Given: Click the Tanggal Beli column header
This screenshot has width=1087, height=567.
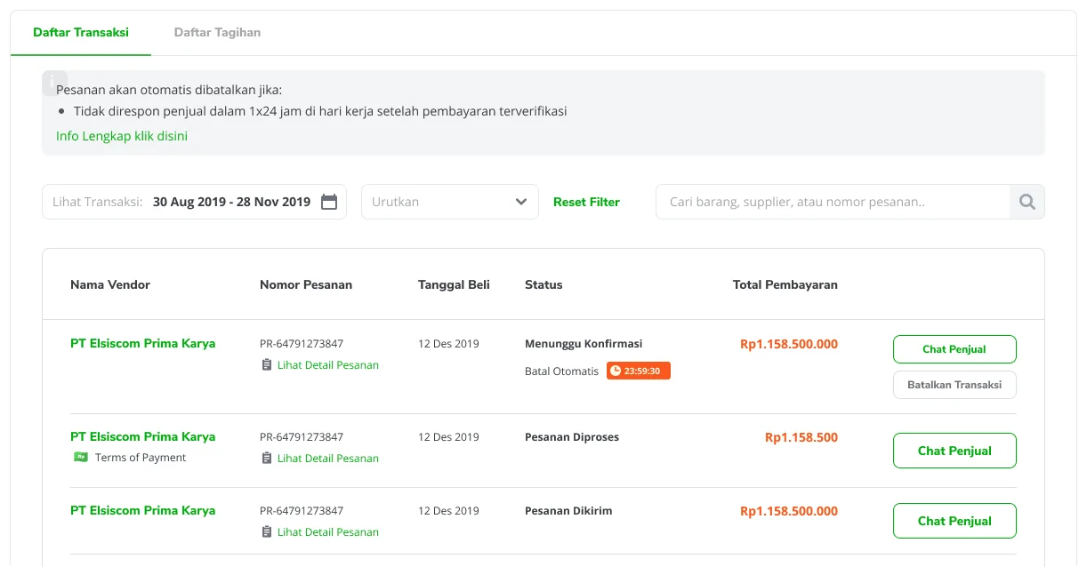Looking at the screenshot, I should pos(454,284).
